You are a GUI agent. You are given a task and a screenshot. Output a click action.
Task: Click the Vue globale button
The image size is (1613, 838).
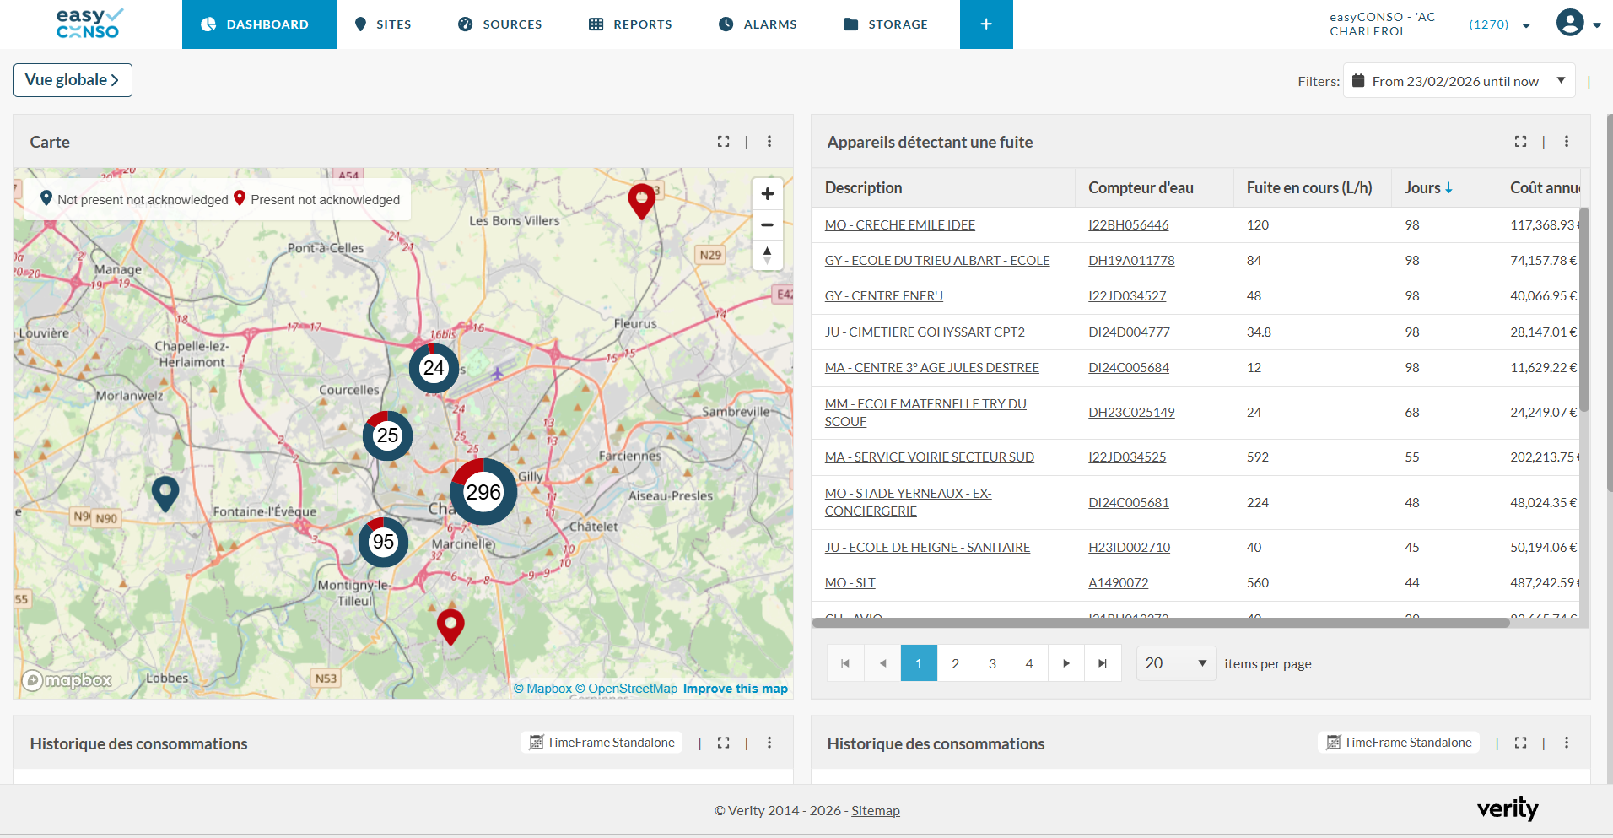coord(73,80)
